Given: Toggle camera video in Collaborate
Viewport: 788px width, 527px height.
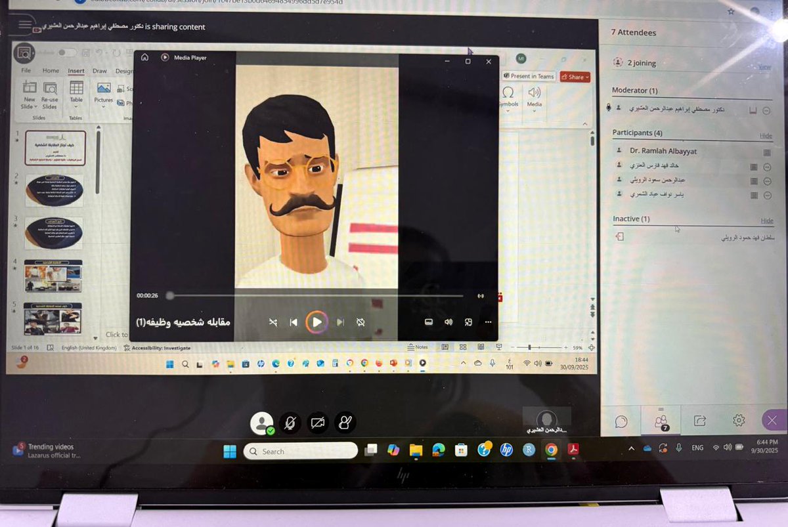Looking at the screenshot, I should (x=318, y=423).
